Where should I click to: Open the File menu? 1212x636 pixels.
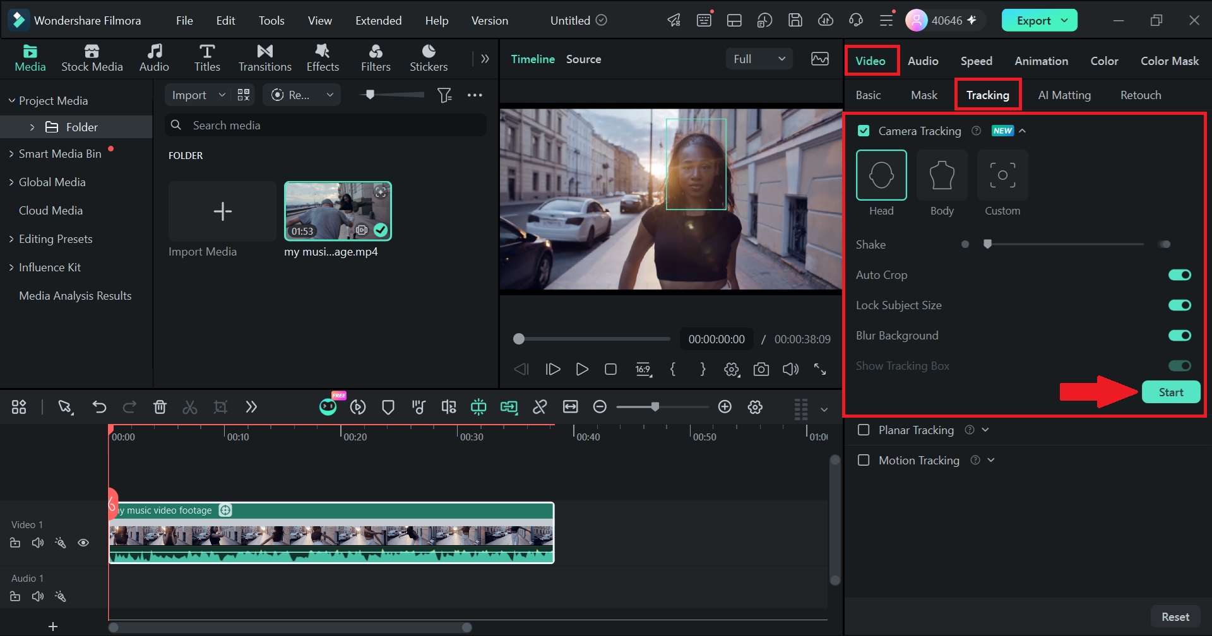click(x=184, y=20)
